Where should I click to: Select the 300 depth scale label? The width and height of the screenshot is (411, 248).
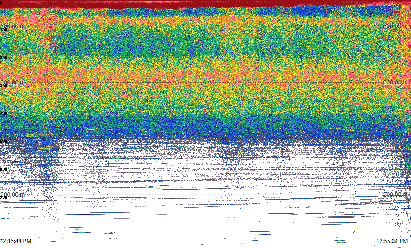click(x=4, y=86)
